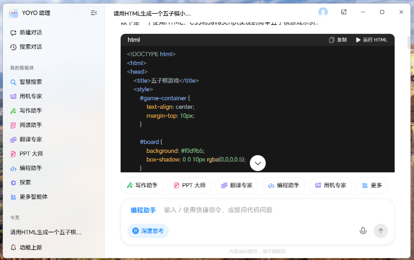Copy the code with the 复制 button

pos(337,40)
